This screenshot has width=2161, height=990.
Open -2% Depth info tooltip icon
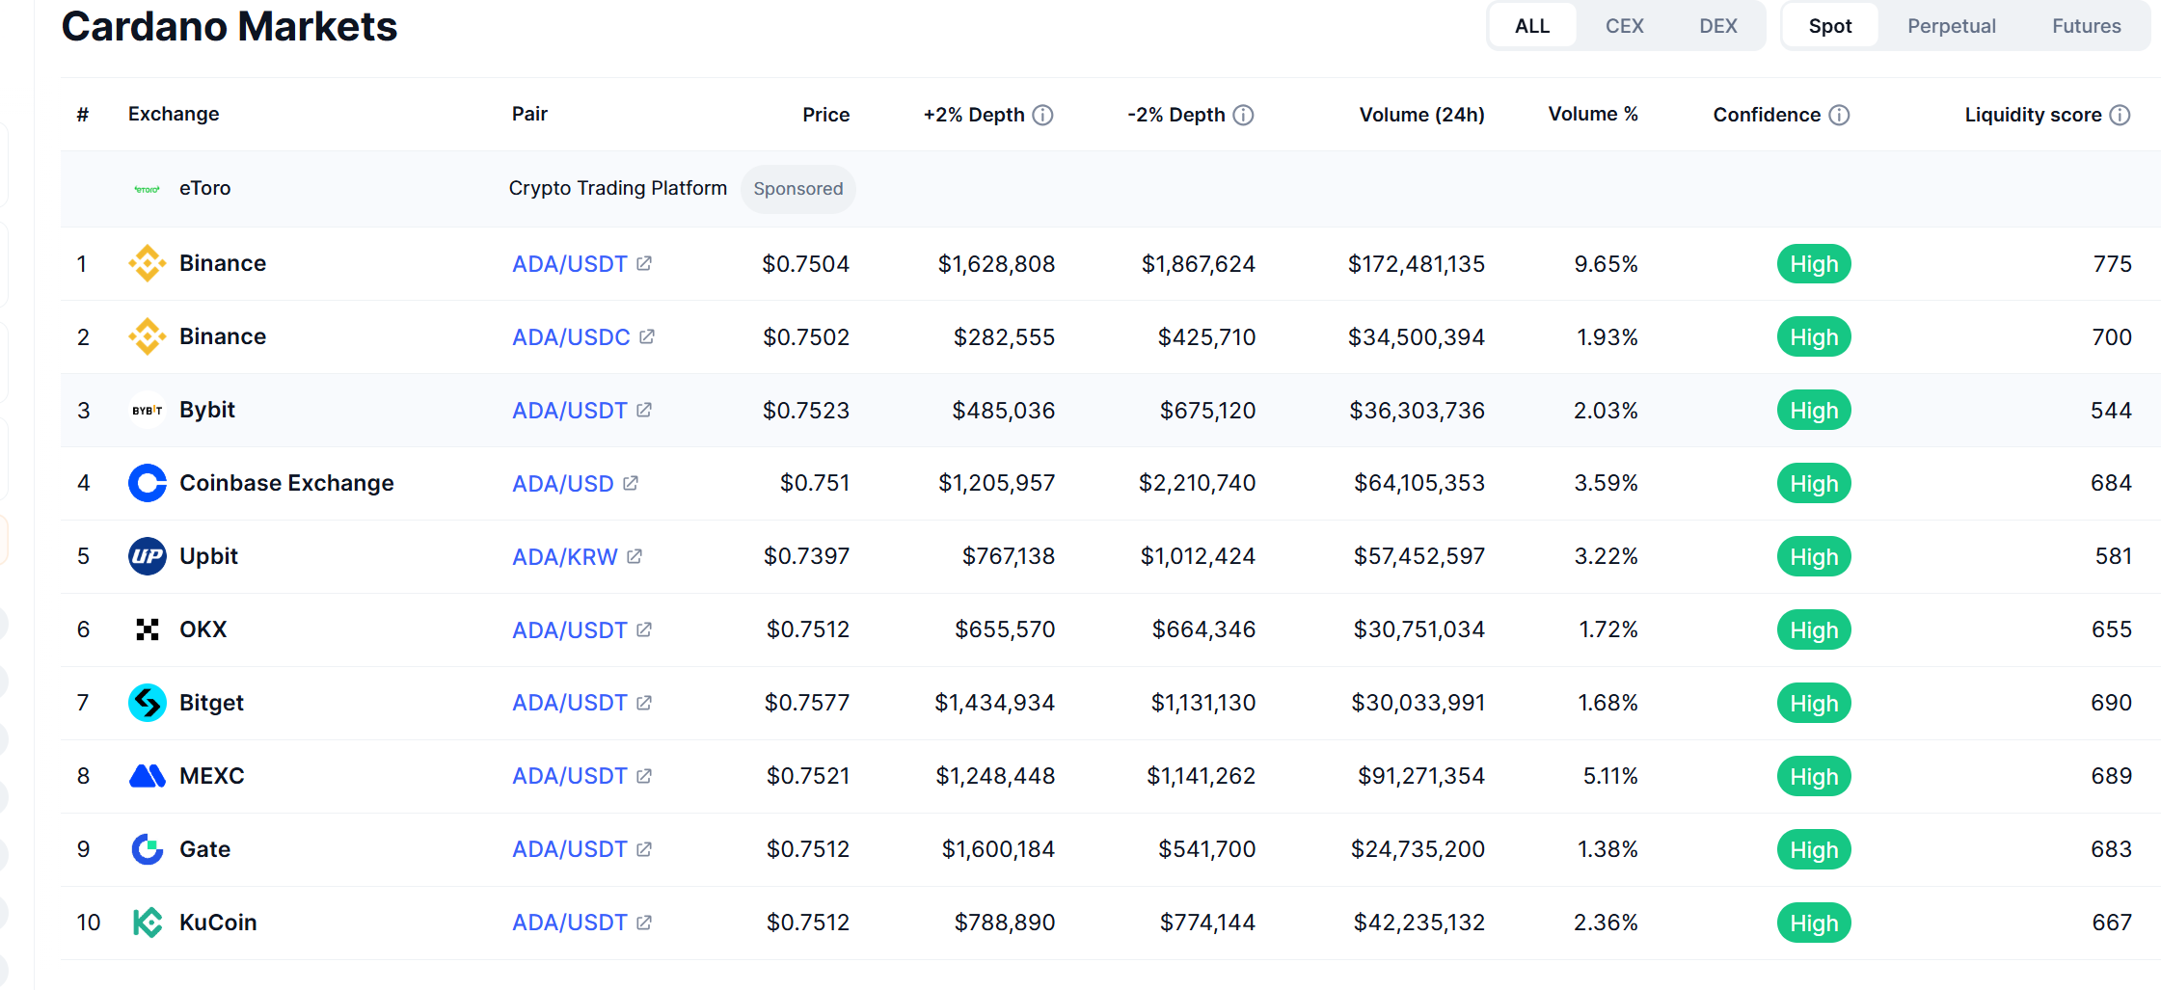[x=1244, y=115]
